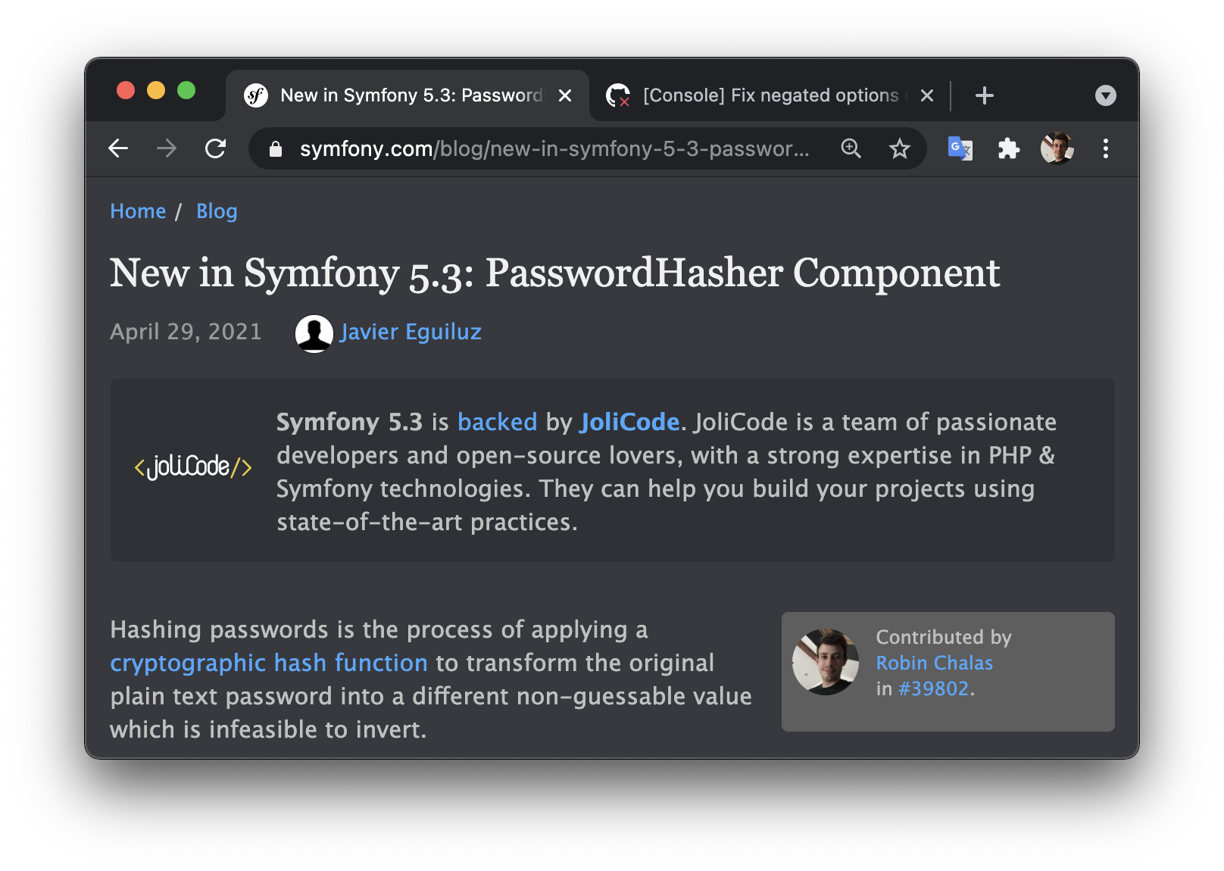Click the Symfony favicon on the first tab

tap(256, 95)
